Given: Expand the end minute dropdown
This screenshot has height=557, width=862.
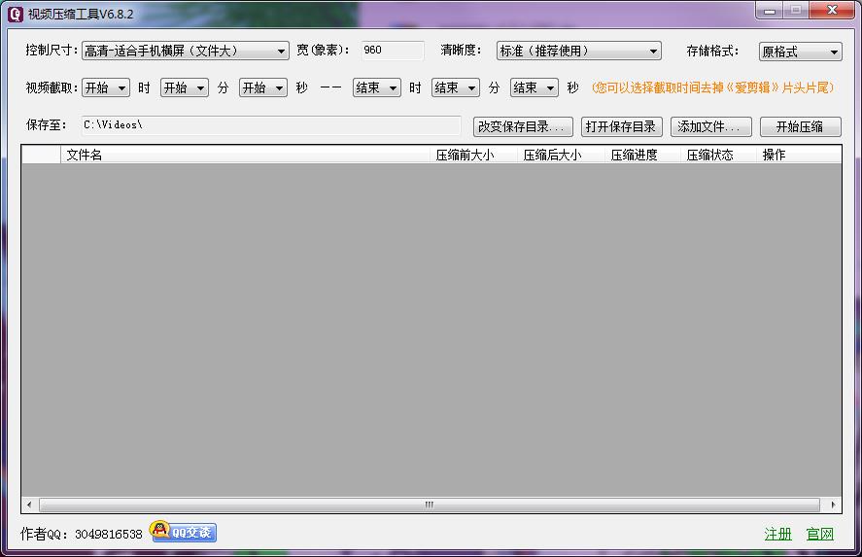Looking at the screenshot, I should tap(456, 87).
